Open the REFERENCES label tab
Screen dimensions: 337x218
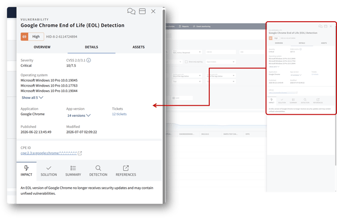point(126,175)
